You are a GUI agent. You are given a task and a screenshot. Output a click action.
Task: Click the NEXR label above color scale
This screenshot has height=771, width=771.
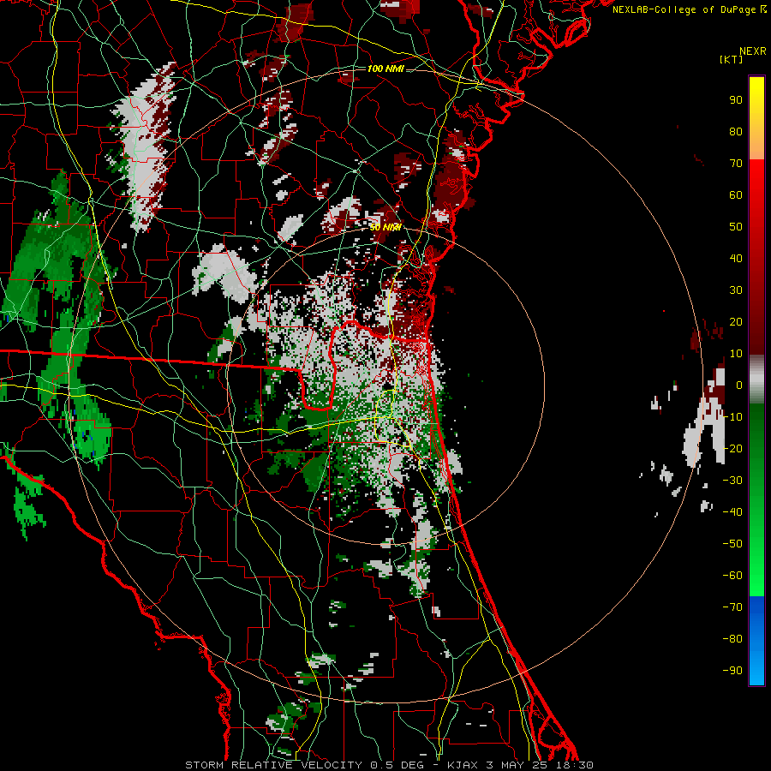pyautogui.click(x=753, y=51)
